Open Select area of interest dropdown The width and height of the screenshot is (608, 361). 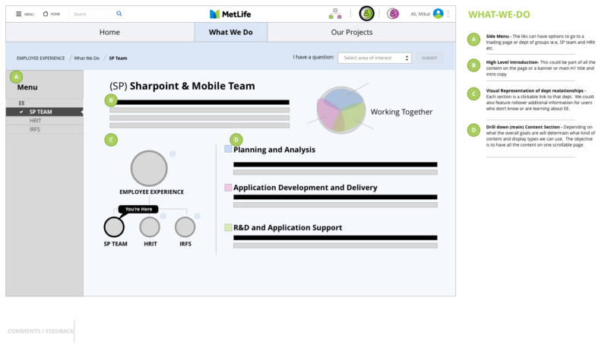375,58
